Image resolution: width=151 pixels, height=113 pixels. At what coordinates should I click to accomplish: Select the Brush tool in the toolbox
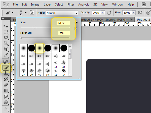[6, 68]
